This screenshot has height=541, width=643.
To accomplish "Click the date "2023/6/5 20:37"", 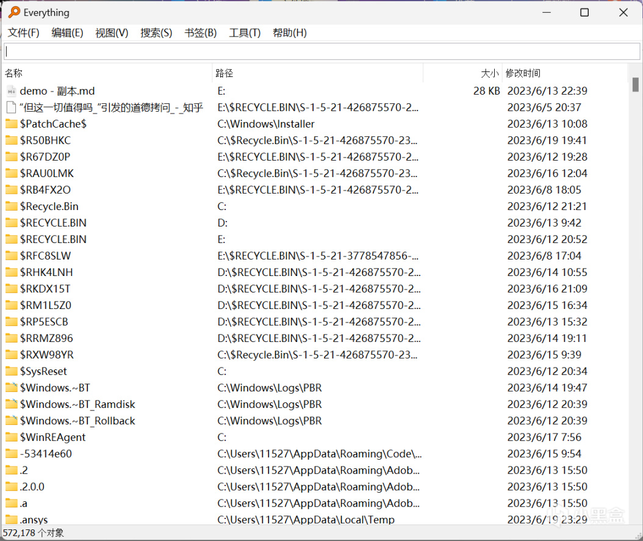I will tap(544, 107).
